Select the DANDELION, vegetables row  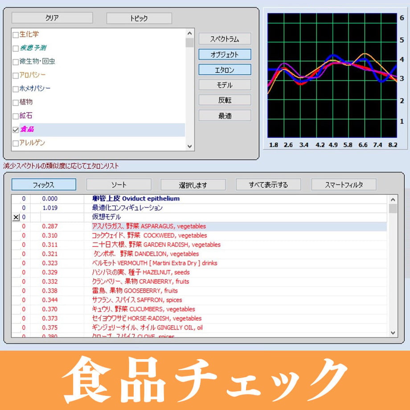(199, 254)
